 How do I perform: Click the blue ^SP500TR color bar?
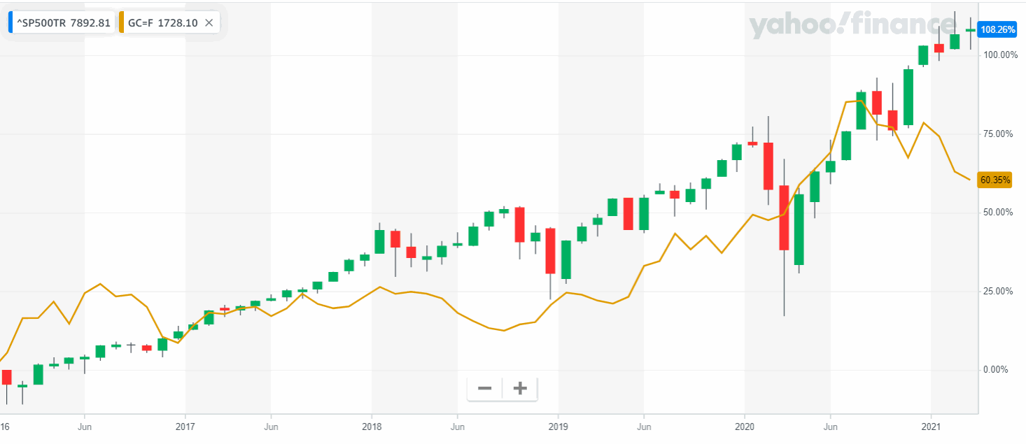point(10,22)
